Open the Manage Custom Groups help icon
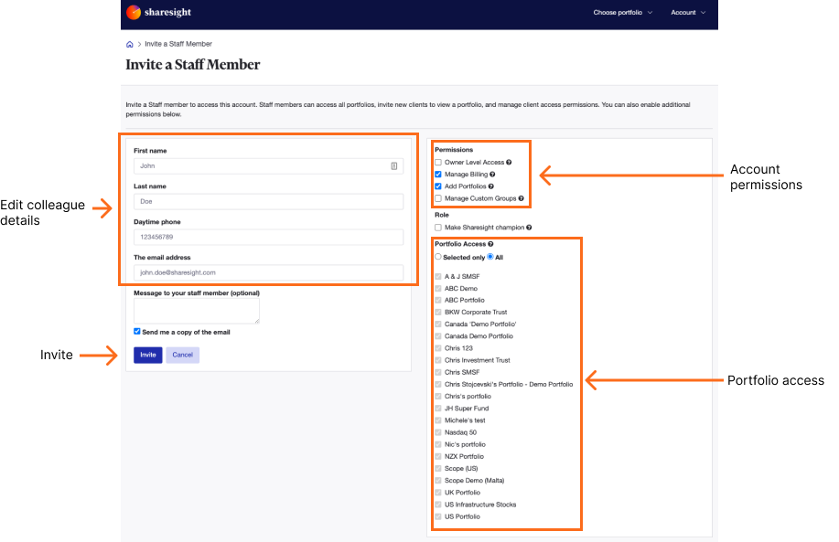Viewport: 839px width, 542px height. click(x=520, y=198)
